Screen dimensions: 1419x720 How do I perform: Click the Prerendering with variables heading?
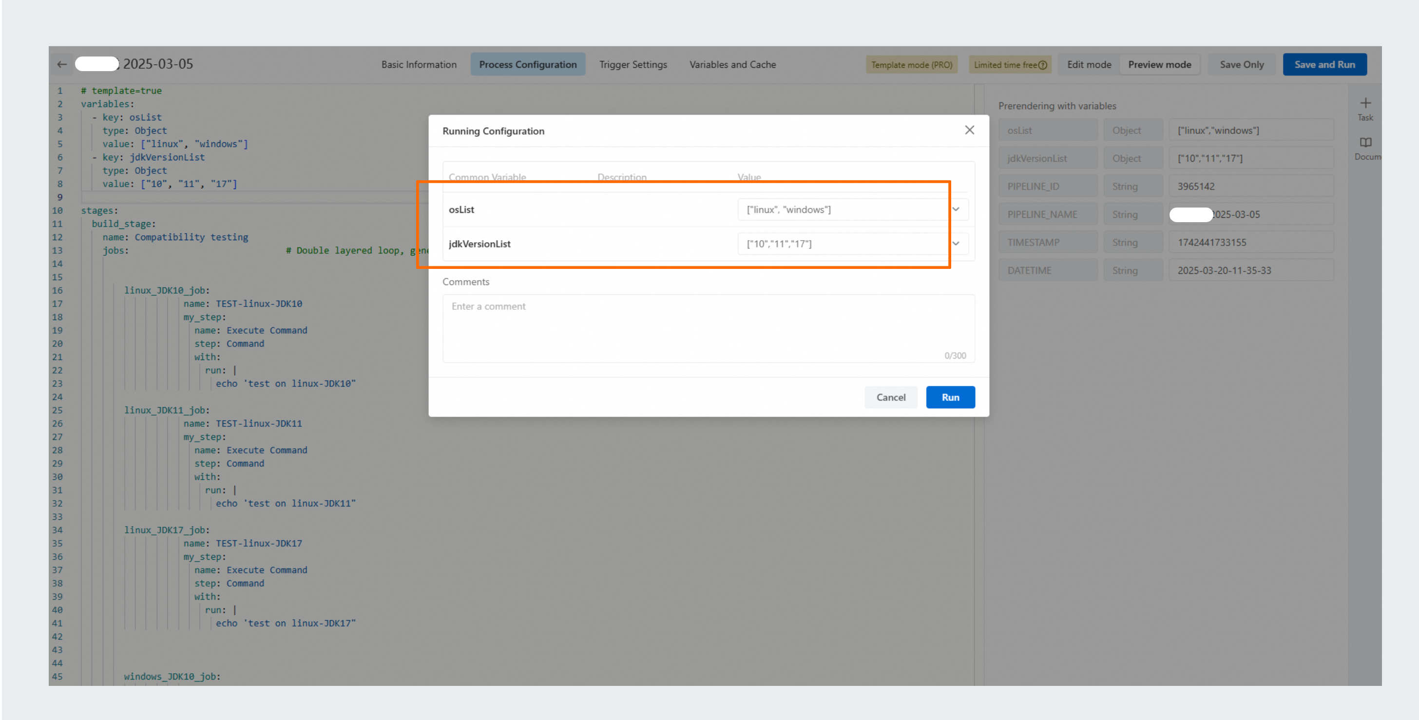pyautogui.click(x=1057, y=106)
